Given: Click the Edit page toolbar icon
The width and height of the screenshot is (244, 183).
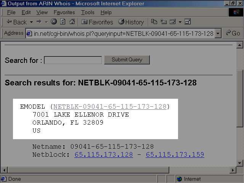Looking at the screenshot, I should click(x=173, y=21).
